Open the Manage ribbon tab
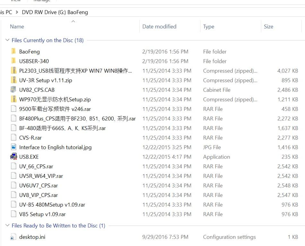The image size is (305, 246). [42, 1]
